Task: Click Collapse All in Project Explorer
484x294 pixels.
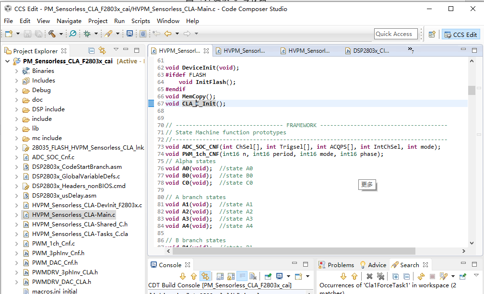Action: [x=92, y=50]
